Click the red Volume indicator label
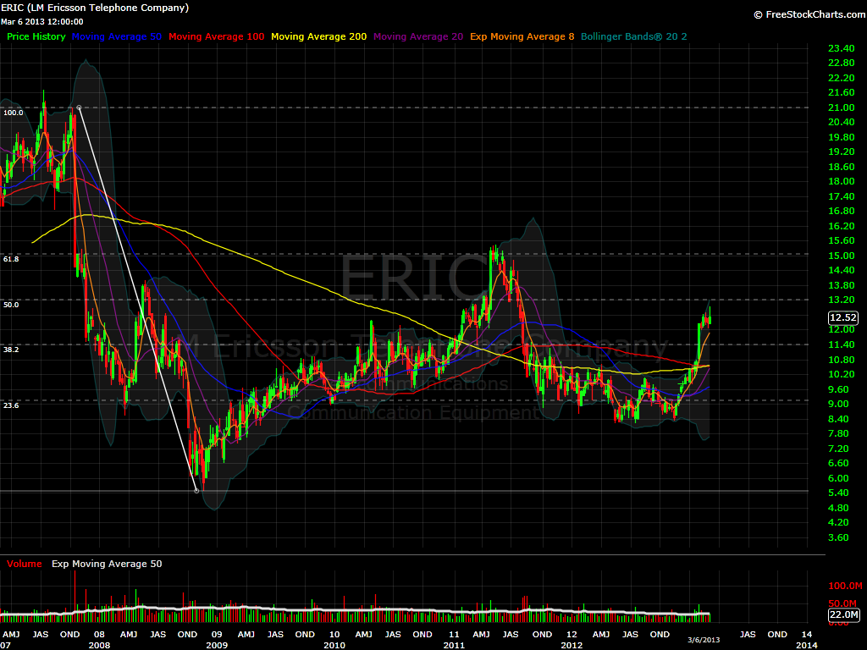 click(25, 564)
